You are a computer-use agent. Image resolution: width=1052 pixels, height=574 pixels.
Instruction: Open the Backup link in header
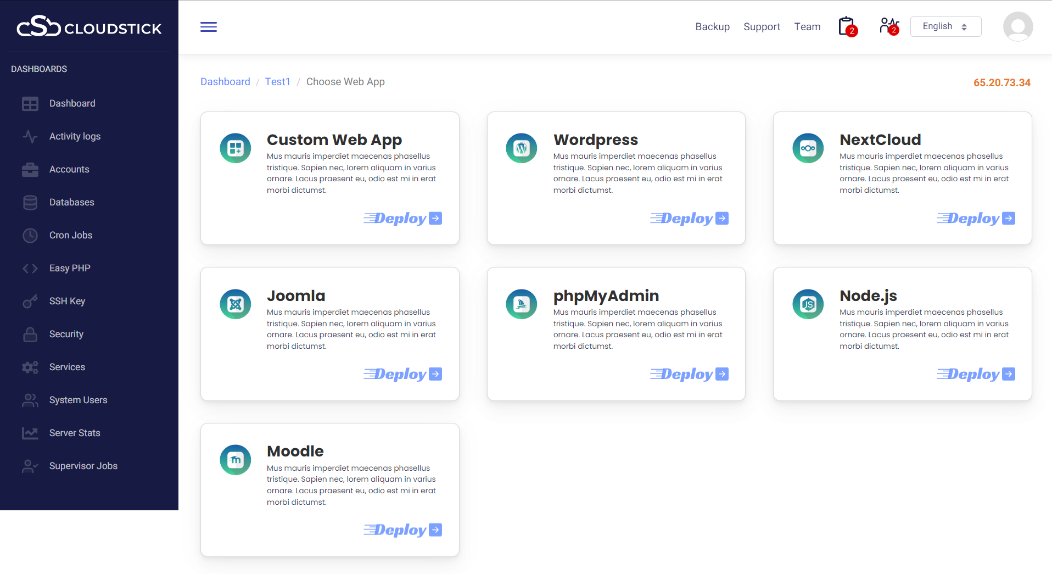[712, 27]
